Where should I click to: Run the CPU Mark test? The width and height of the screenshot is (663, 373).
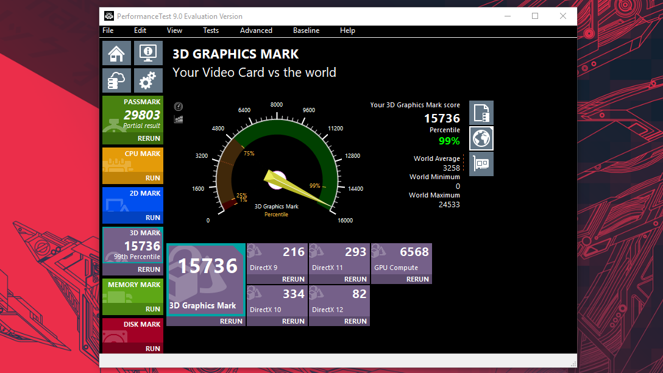click(x=133, y=178)
